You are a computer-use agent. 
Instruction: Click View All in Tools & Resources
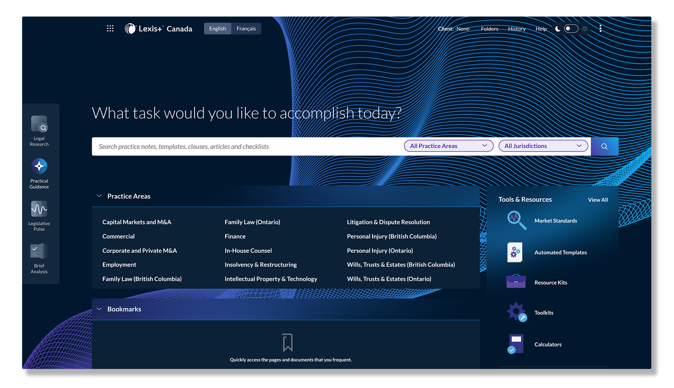click(598, 200)
